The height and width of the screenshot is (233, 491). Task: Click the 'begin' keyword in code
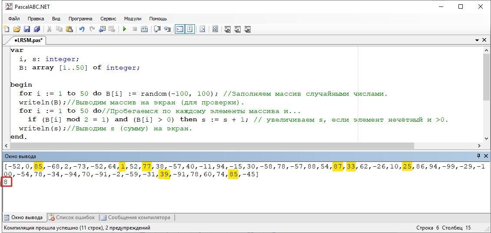click(21, 84)
